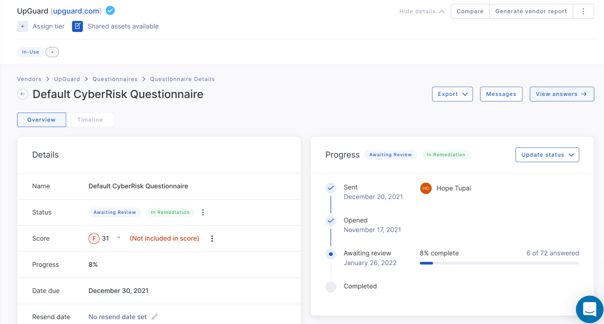Open the Export dropdown
Viewport: 604px width, 324px height.
pos(452,94)
